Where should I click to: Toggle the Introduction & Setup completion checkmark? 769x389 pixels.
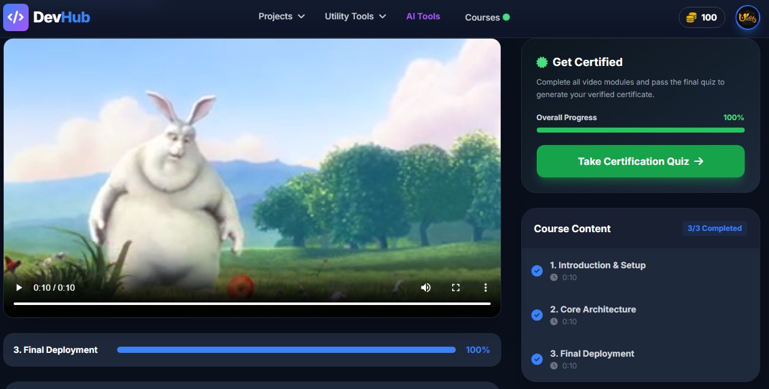coord(537,271)
